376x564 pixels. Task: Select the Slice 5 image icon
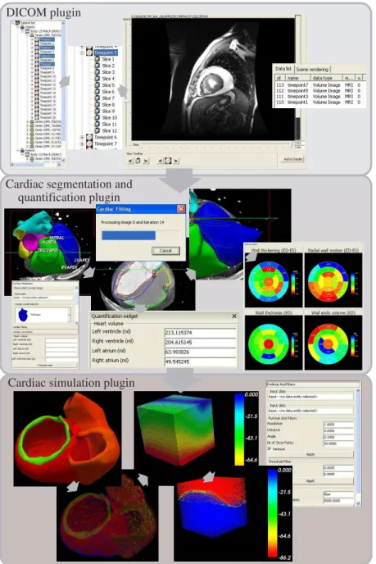(x=97, y=85)
